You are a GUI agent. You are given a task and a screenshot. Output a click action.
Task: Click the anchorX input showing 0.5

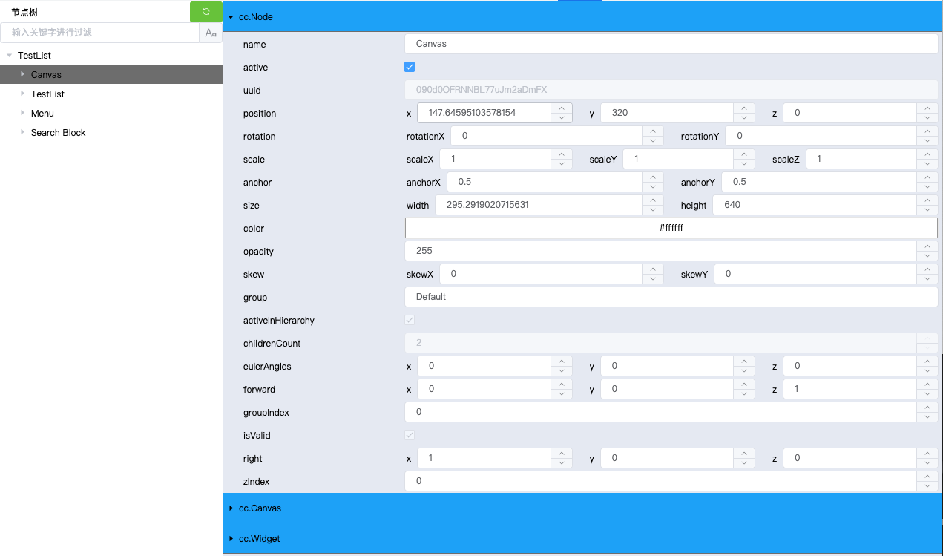coord(545,182)
